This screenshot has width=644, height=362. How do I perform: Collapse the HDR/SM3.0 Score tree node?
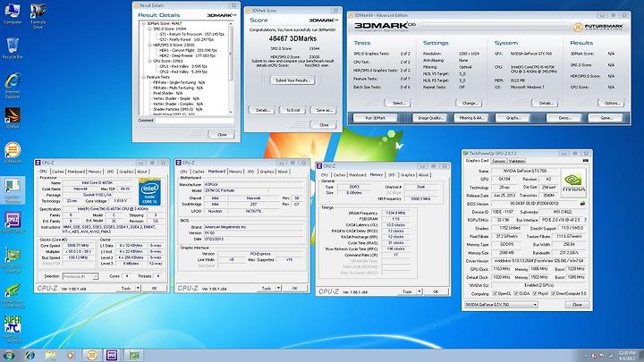tap(149, 46)
